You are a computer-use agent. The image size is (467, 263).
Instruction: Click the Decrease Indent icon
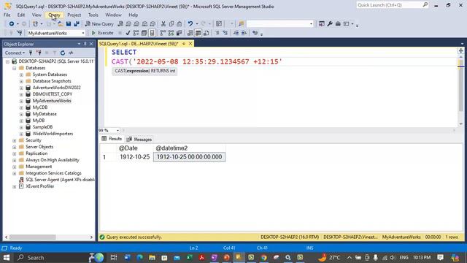pos(236,33)
